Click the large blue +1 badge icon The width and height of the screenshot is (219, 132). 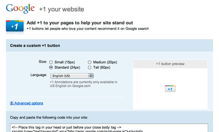coord(15,26)
